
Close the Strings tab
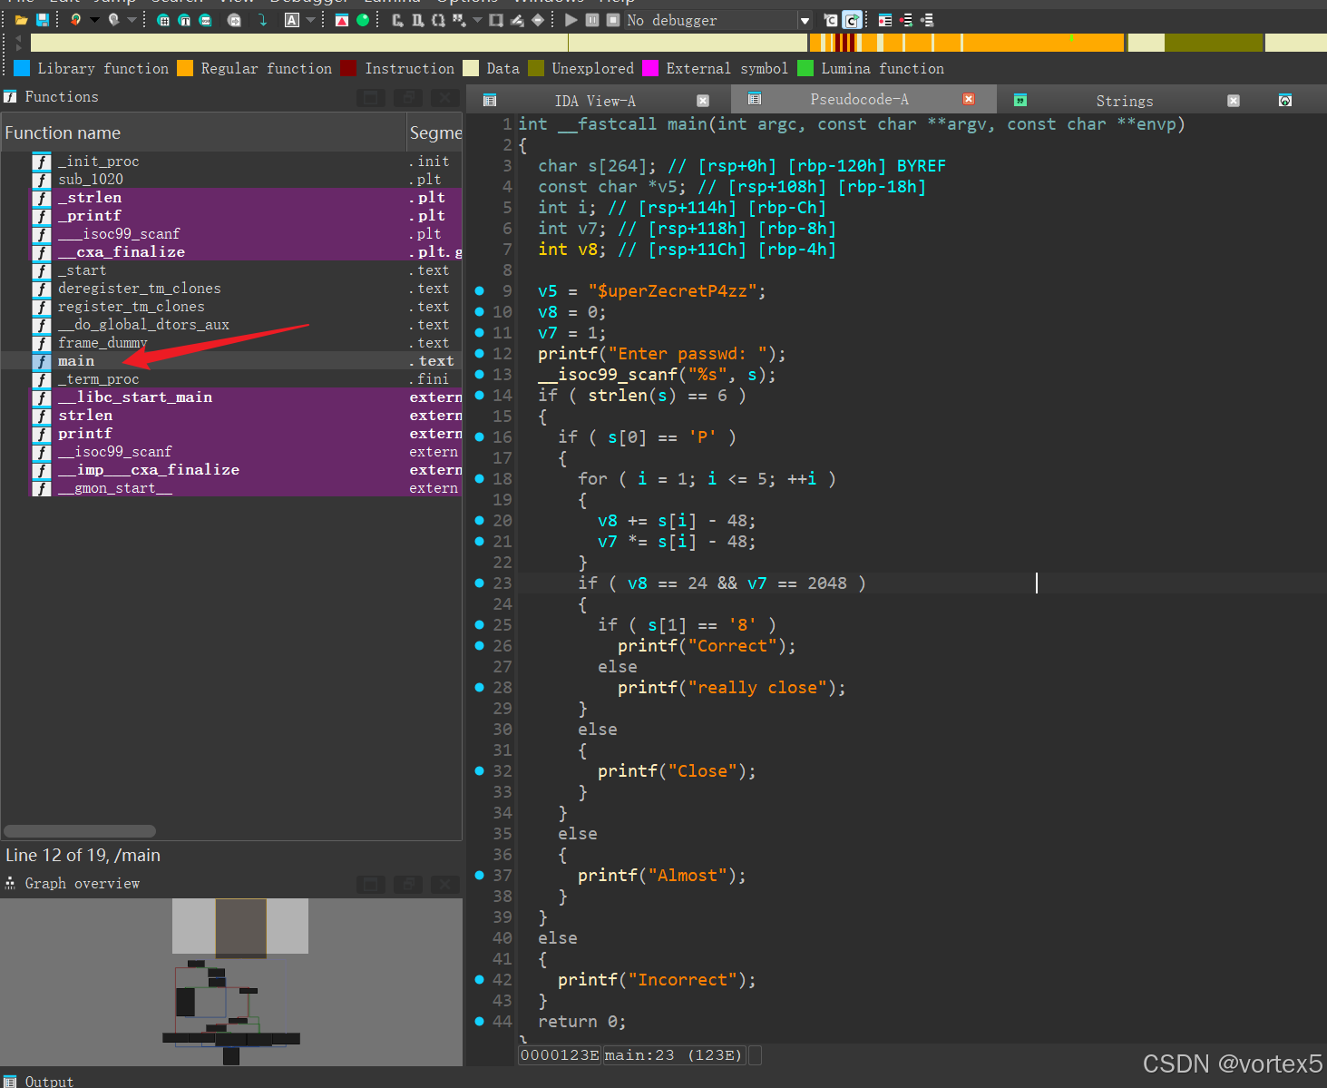coord(1234,101)
